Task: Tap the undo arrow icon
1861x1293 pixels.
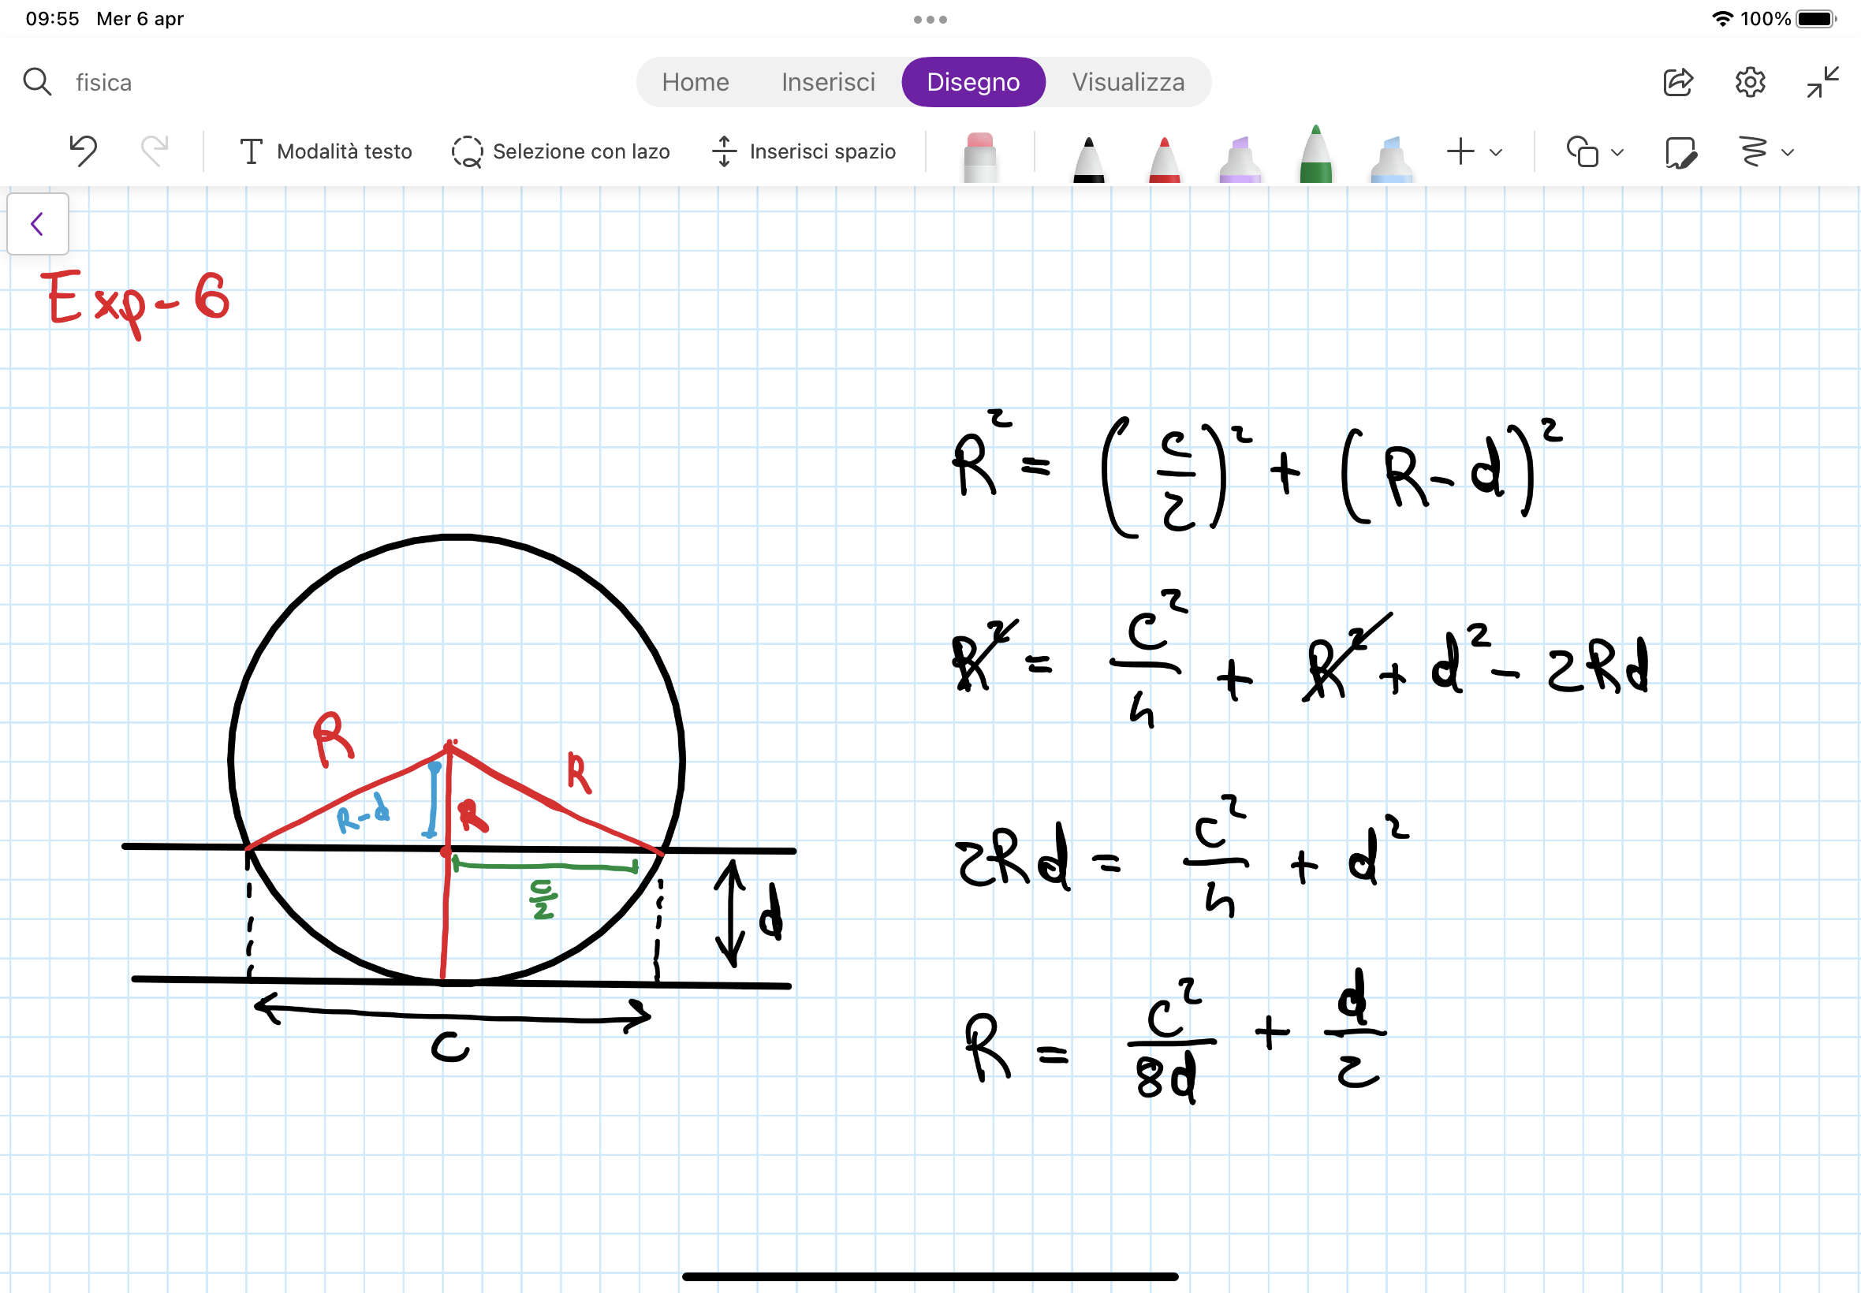Action: 83,151
